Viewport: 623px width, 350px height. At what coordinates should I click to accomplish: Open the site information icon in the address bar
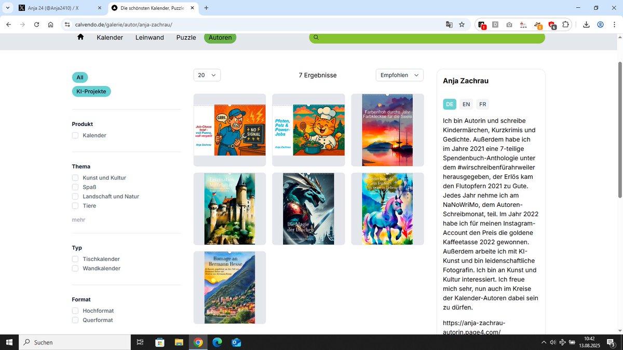[x=66, y=24]
